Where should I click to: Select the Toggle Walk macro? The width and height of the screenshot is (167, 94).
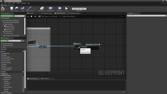click(6, 54)
